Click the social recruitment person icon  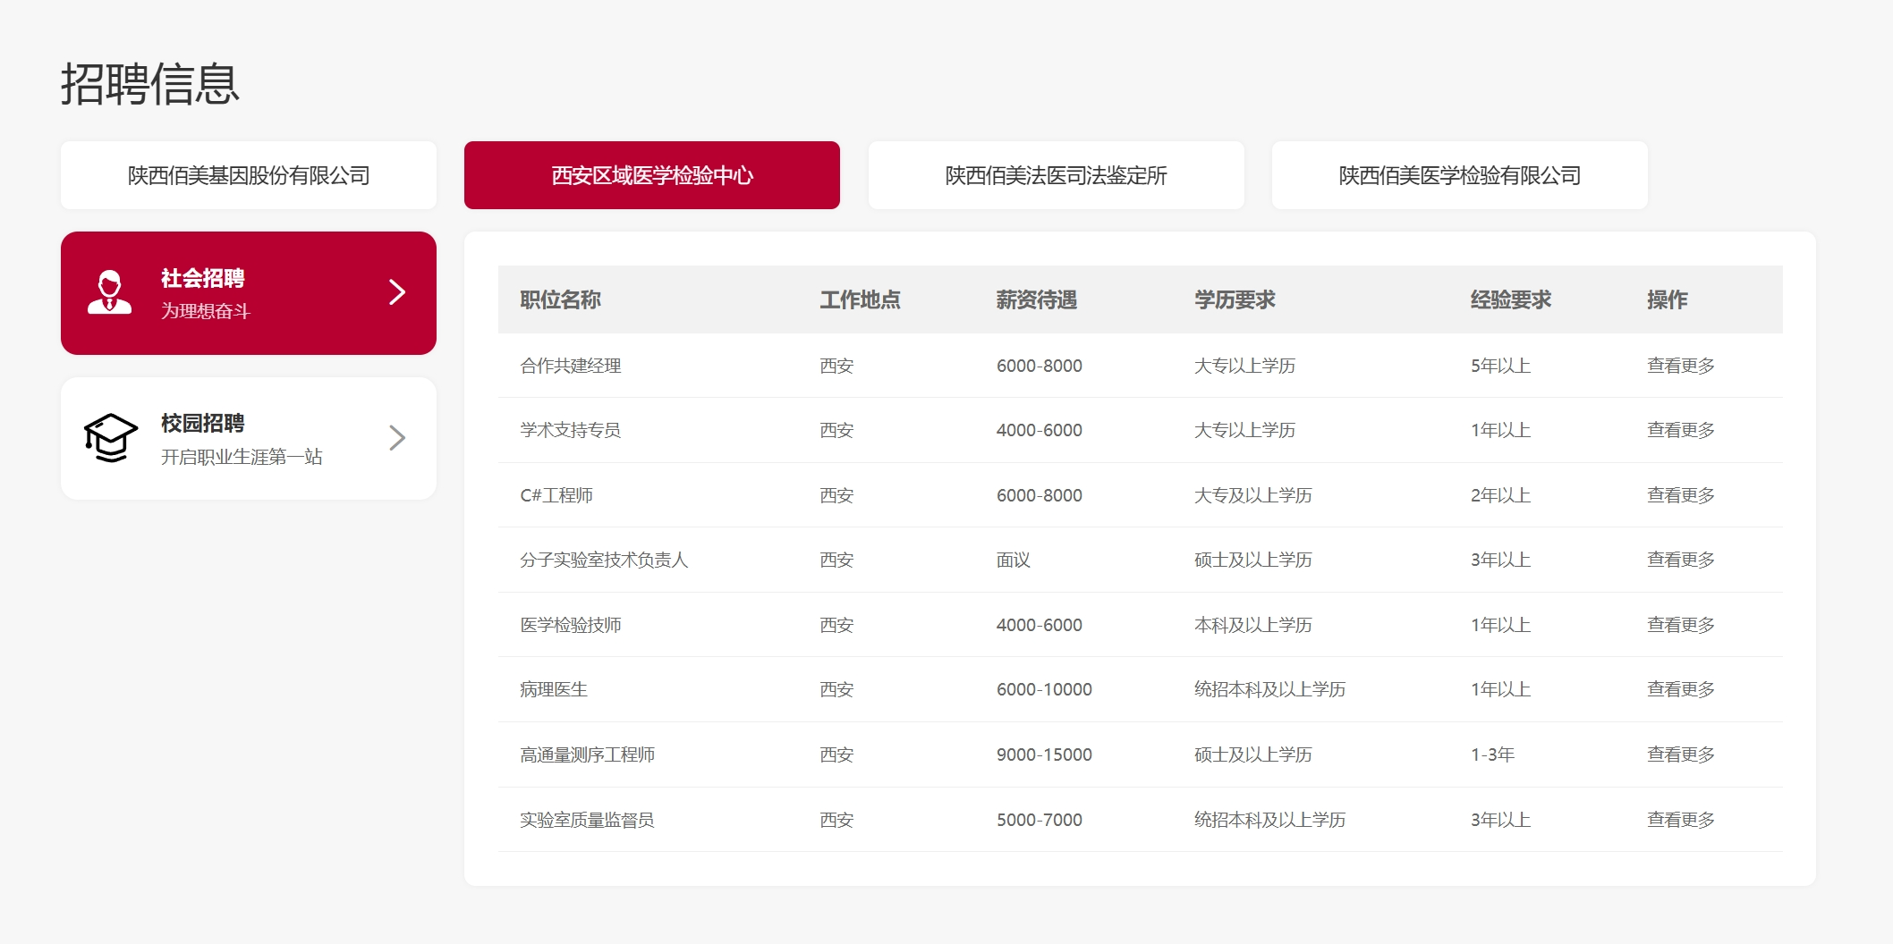(x=109, y=292)
